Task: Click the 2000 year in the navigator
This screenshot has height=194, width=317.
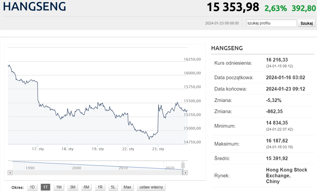Action: tap(77, 168)
